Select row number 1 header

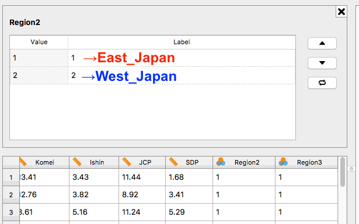tap(11, 177)
